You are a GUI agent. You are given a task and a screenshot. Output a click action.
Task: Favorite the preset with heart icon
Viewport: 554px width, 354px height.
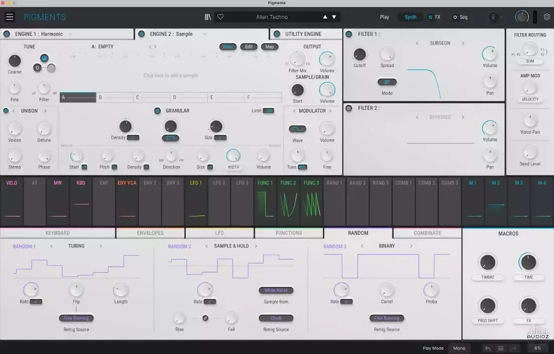pyautogui.click(x=220, y=17)
